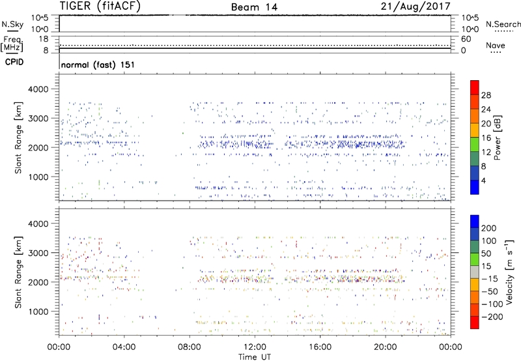Image resolution: width=521 pixels, height=361 pixels.
Task: Click the 'Nave' legend label
Action: click(496, 46)
